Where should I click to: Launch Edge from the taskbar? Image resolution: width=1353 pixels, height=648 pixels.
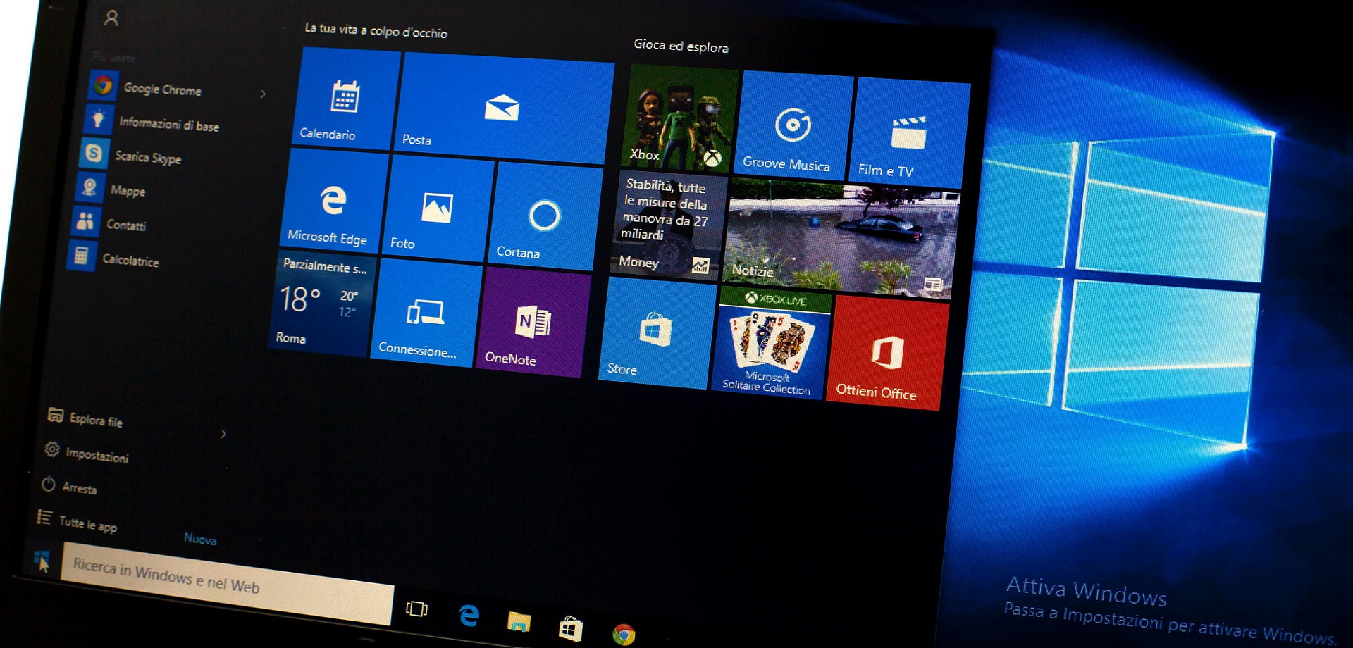tap(469, 615)
